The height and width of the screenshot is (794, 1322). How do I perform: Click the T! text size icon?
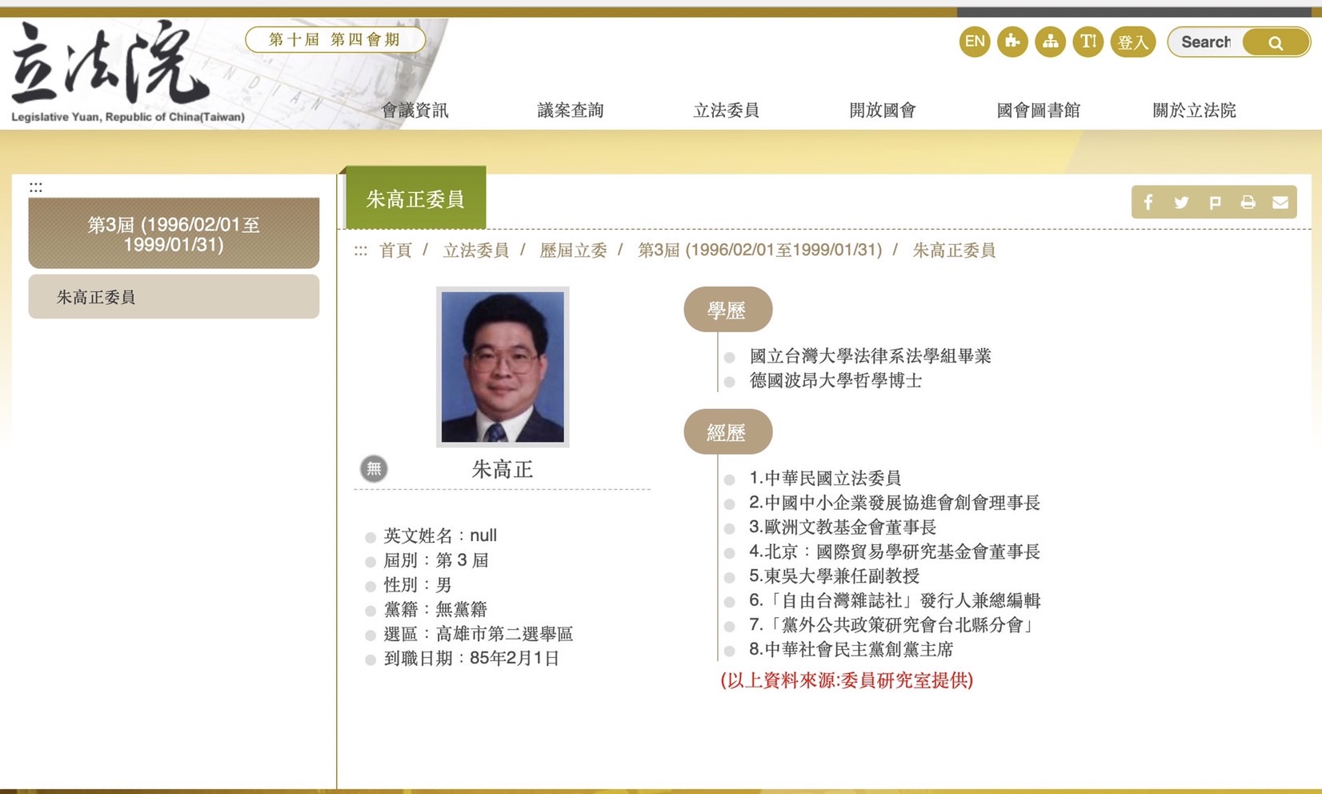[x=1088, y=42]
